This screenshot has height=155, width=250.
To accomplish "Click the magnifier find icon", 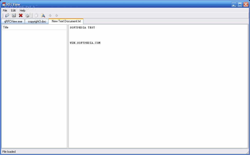I will click(x=43, y=15).
